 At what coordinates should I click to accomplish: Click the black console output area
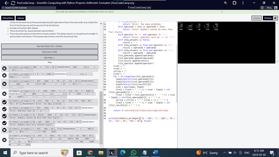(x=226, y=43)
